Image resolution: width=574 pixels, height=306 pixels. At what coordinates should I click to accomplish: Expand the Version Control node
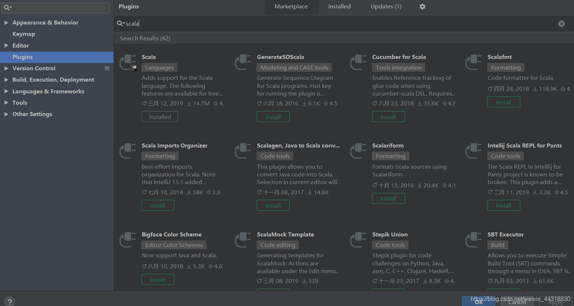tap(6, 68)
